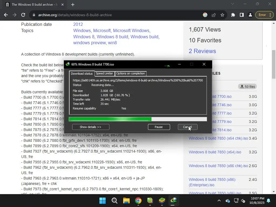Open Chrome extensions puzzle icon
The image size is (276, 207).
click(x=233, y=15)
